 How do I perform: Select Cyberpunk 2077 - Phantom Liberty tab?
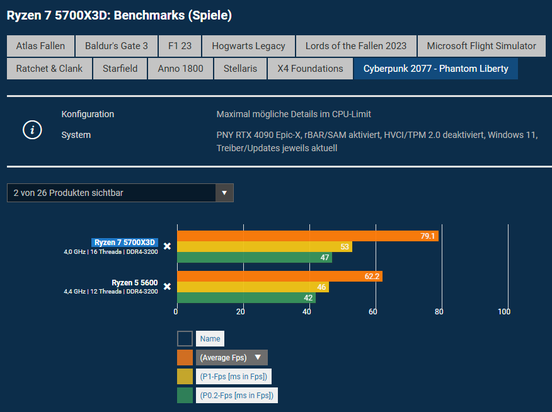click(x=436, y=69)
